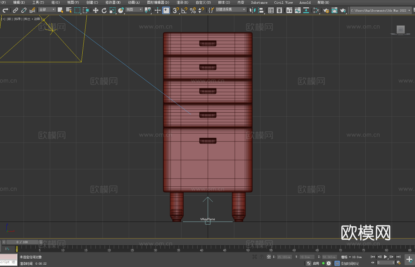Click the Use Pivot Point Center icon

coord(148,10)
